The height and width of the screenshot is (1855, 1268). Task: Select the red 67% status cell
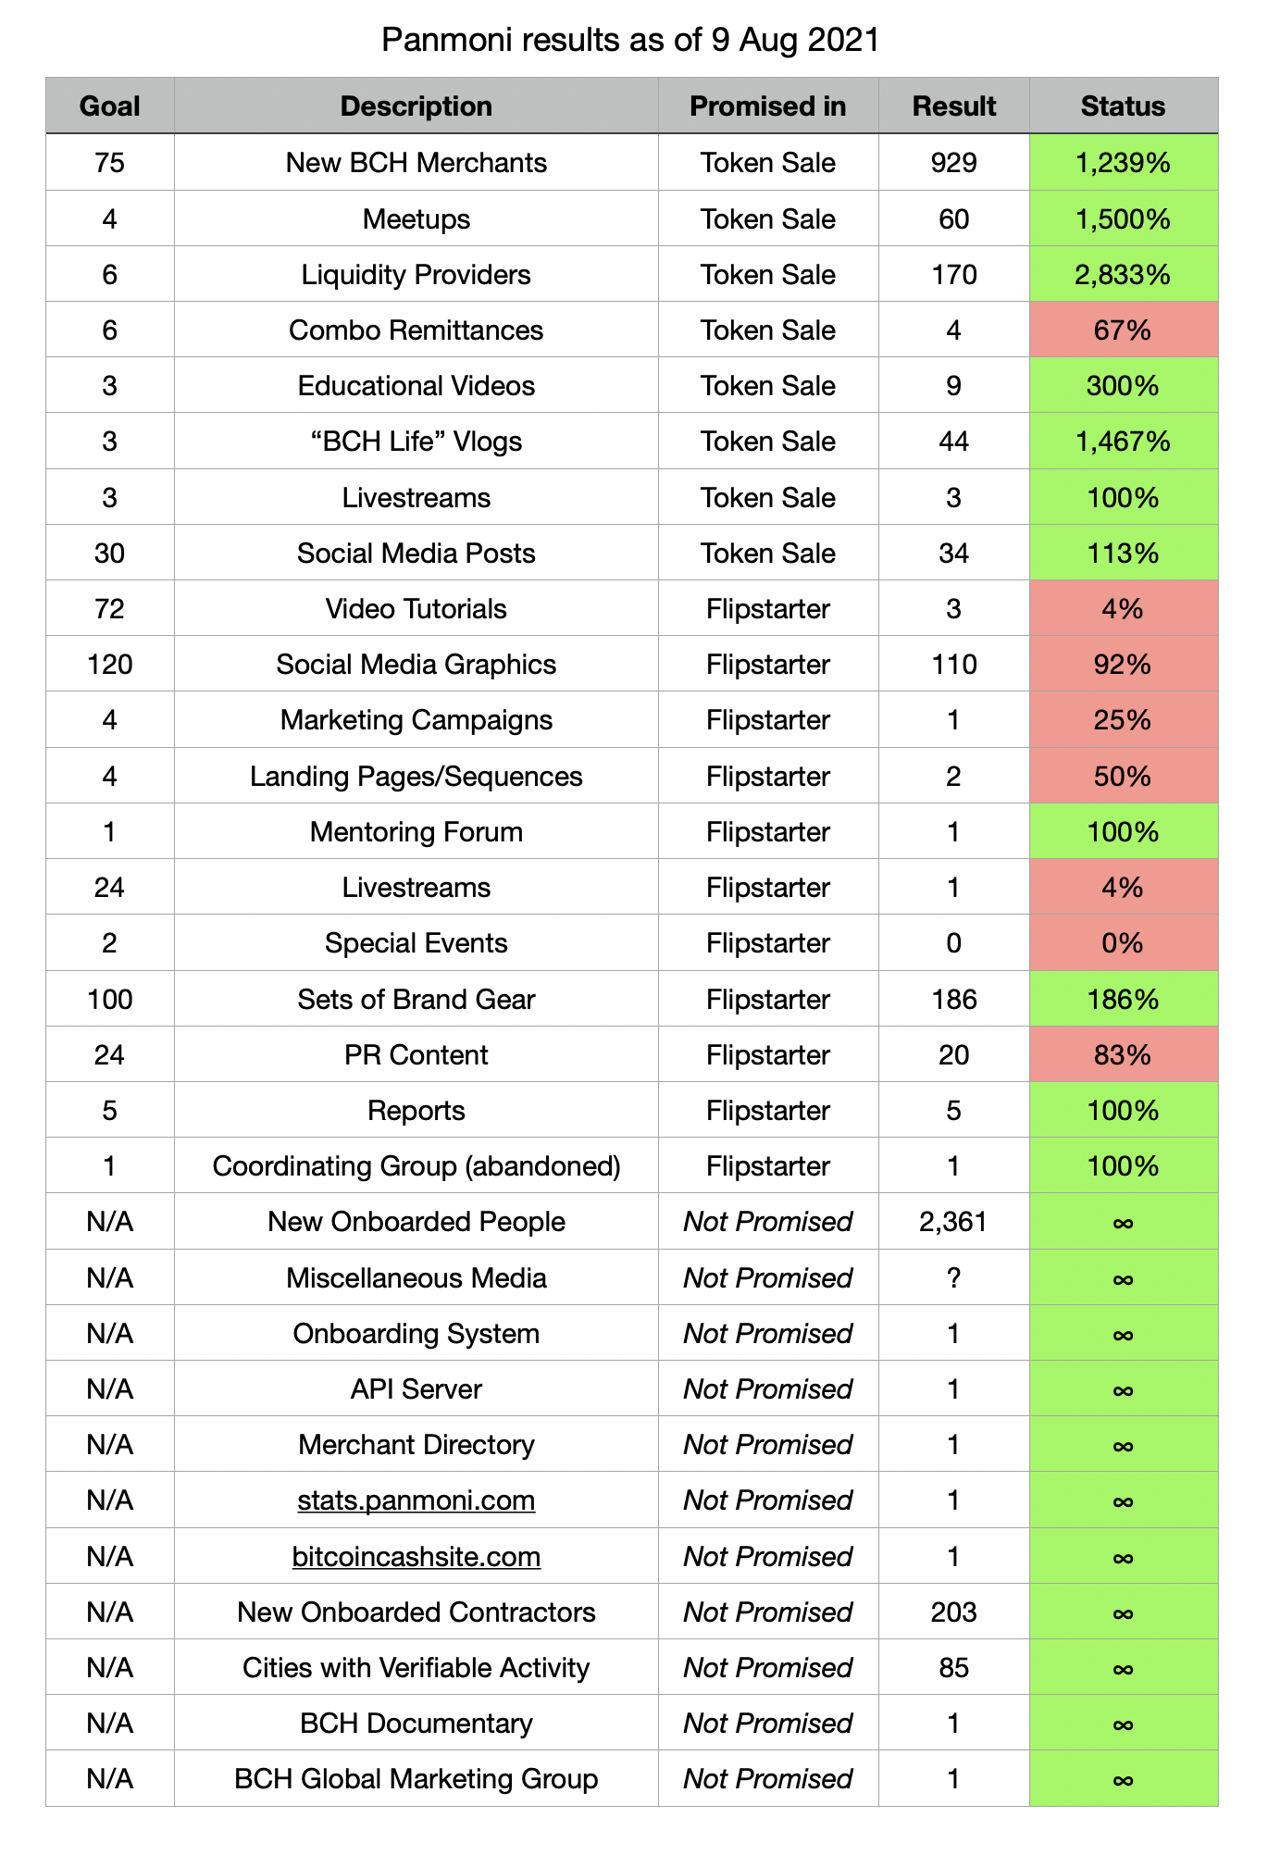tap(1124, 330)
